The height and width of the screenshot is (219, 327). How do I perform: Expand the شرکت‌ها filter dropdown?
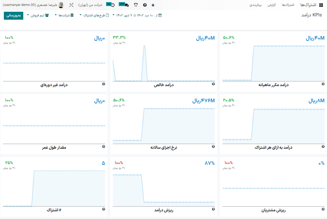tap(64, 15)
